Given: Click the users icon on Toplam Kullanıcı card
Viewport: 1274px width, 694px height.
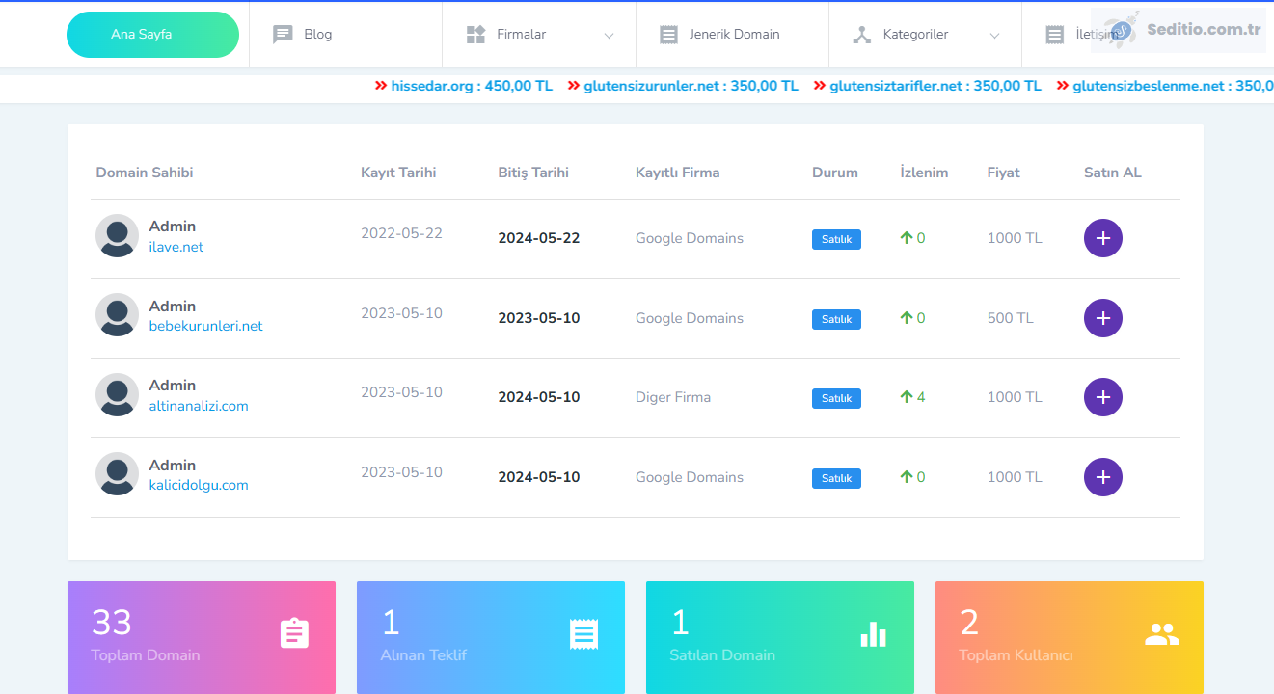Looking at the screenshot, I should click(1162, 633).
